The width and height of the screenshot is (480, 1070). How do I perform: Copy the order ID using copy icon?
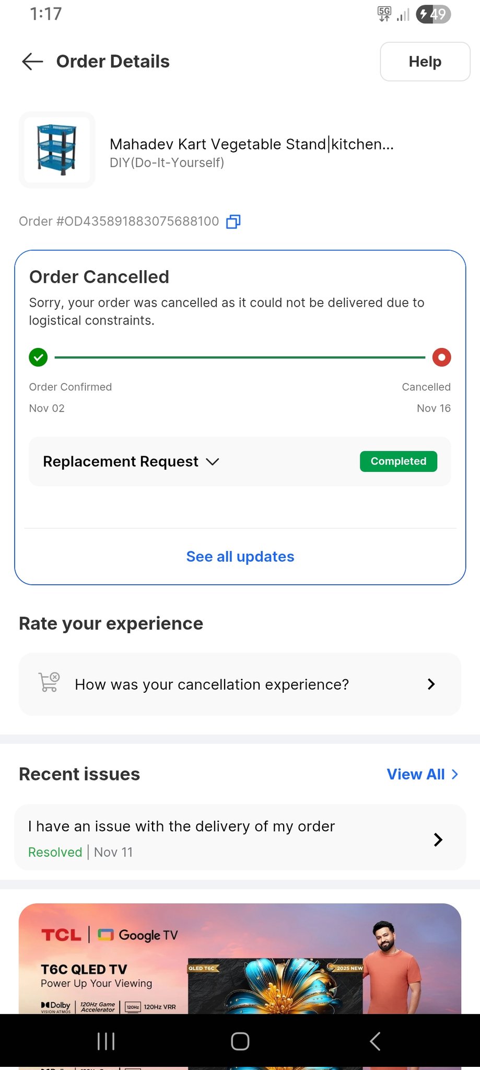233,222
